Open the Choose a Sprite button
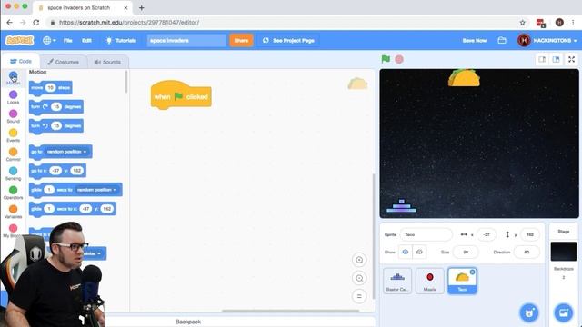The height and width of the screenshot is (327, 582). coord(529,312)
